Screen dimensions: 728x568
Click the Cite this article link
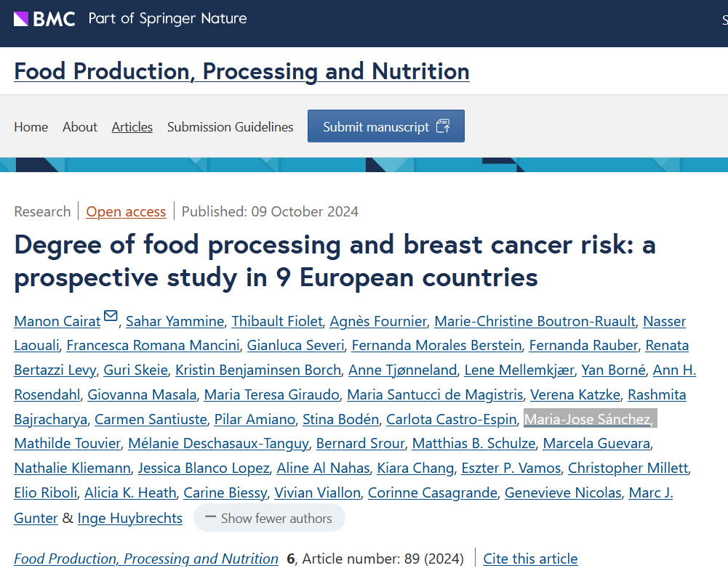(x=530, y=559)
